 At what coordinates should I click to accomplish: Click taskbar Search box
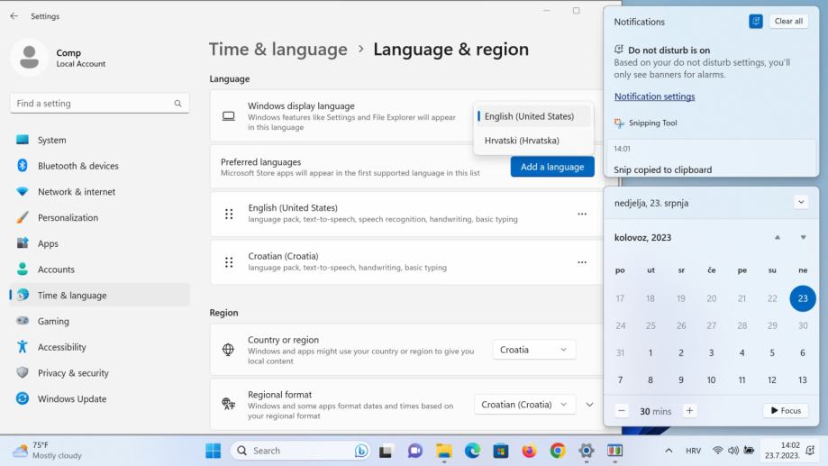point(301,451)
